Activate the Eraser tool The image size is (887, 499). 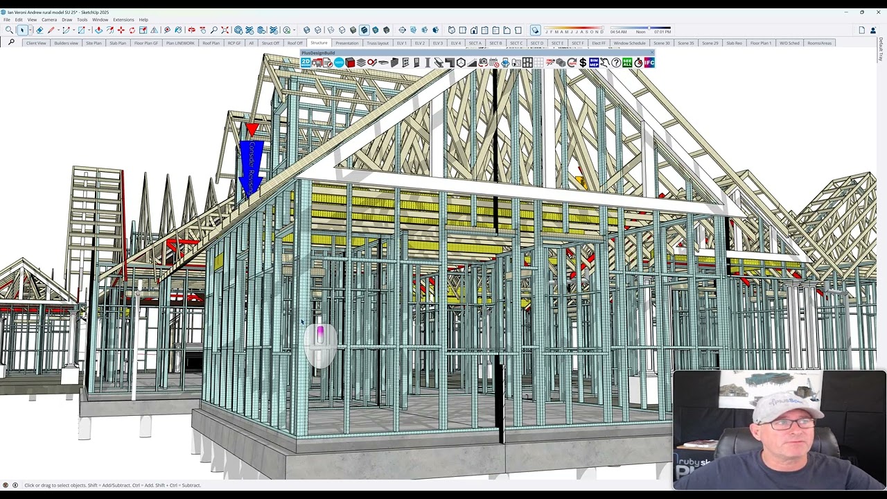(39, 30)
